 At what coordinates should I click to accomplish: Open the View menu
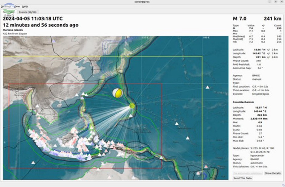click(x=16, y=7)
